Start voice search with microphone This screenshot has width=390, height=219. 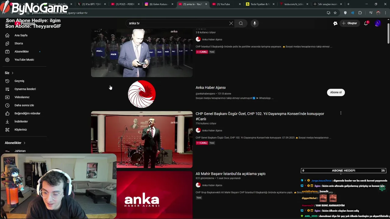click(x=255, y=23)
